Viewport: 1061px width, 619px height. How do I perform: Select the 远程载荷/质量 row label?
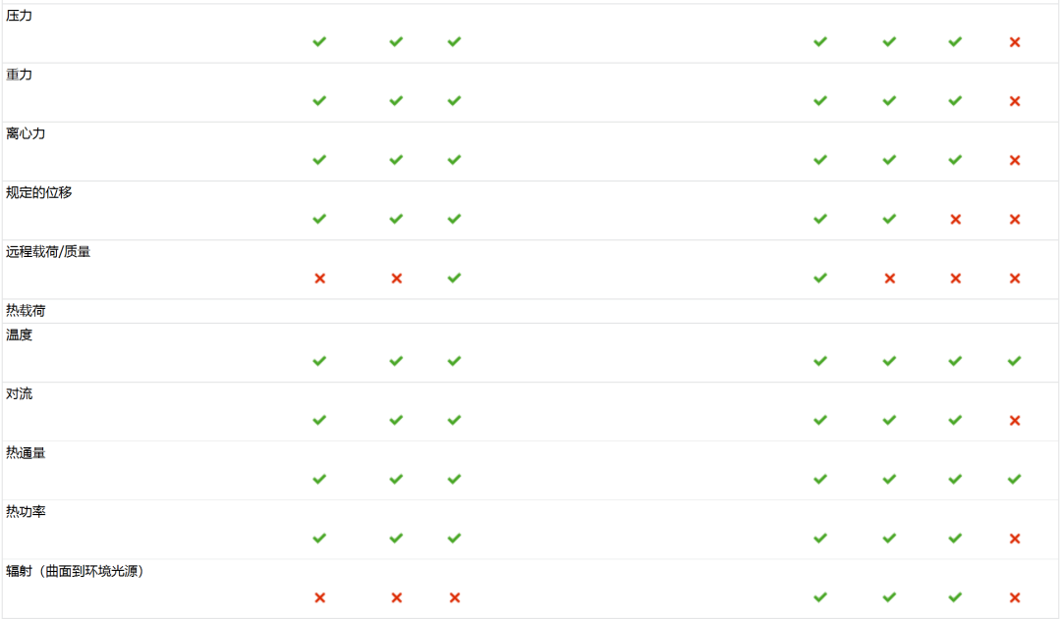pos(48,252)
